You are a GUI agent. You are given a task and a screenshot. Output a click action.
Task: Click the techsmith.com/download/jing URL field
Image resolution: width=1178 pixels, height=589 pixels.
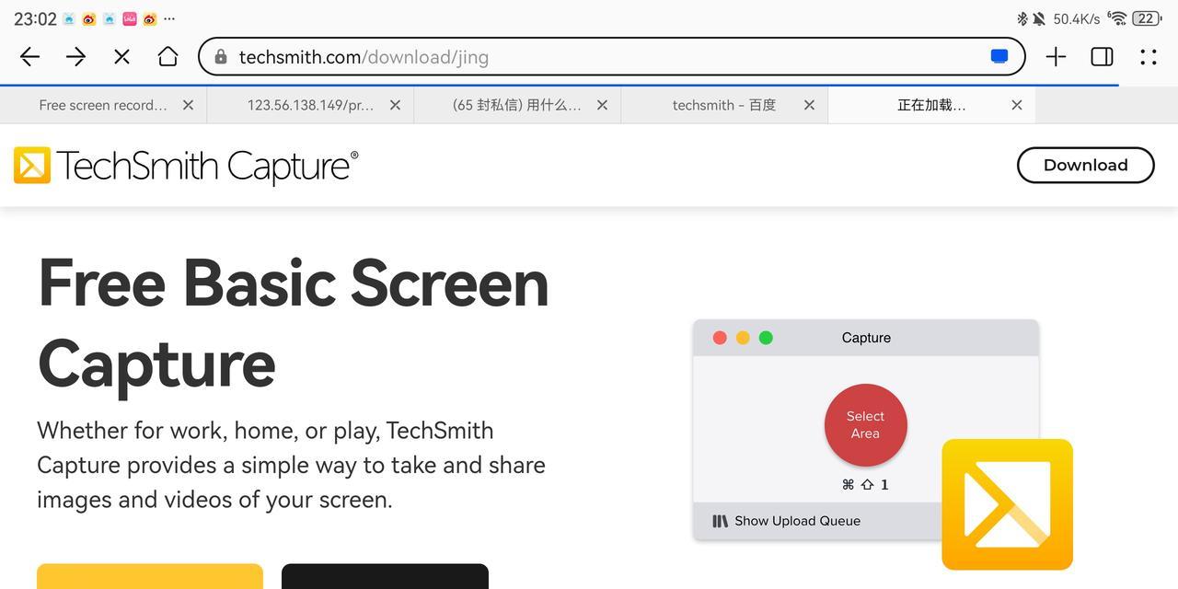[x=611, y=57]
